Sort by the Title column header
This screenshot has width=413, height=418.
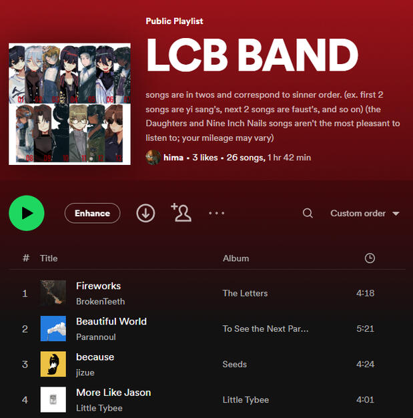tap(49, 258)
